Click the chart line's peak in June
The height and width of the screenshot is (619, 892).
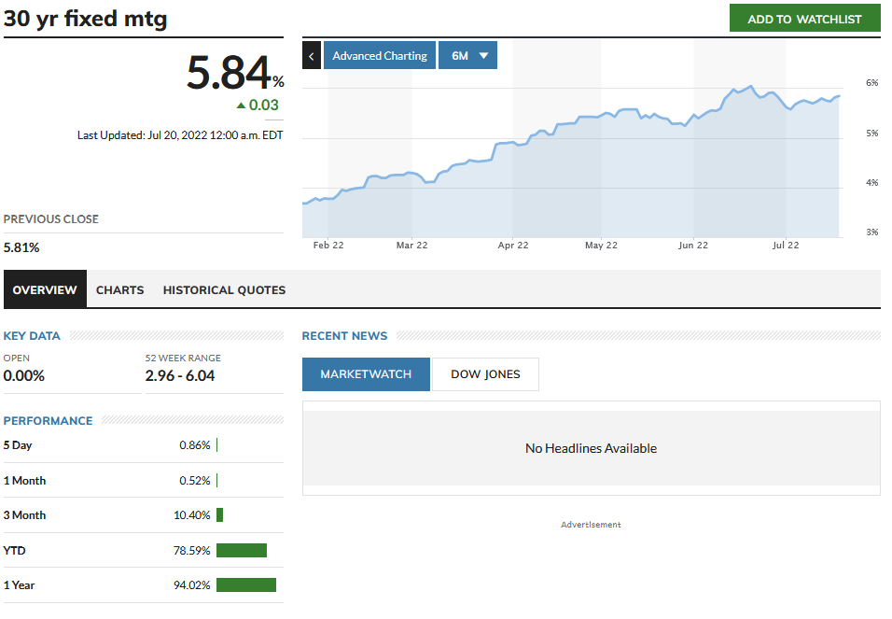(751, 86)
